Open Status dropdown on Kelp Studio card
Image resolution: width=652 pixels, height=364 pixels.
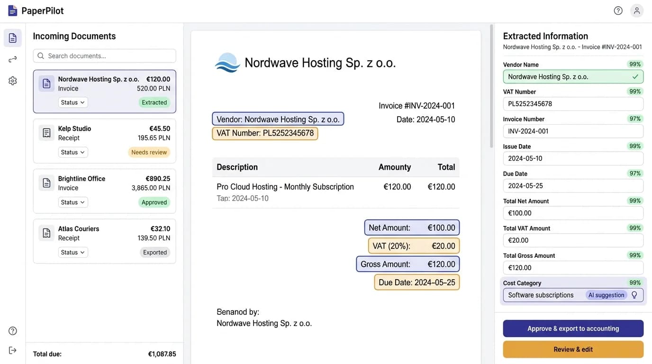click(x=73, y=152)
